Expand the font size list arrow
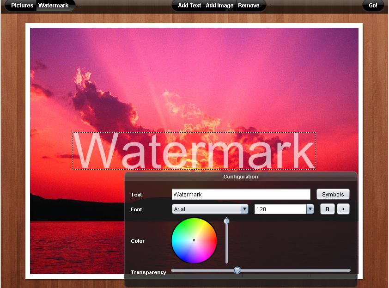The image size is (389, 288). pyautogui.click(x=310, y=208)
